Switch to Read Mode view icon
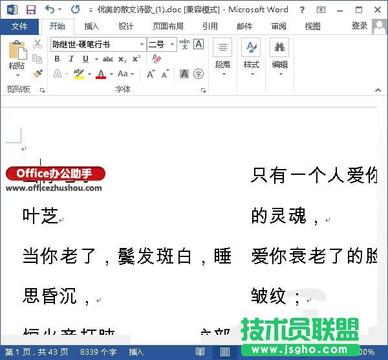The width and height of the screenshot is (388, 360). (200, 352)
